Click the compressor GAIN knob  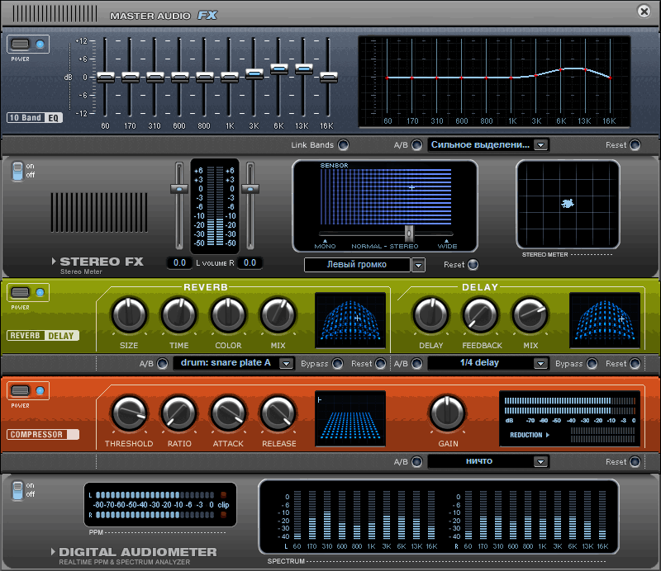tap(447, 413)
